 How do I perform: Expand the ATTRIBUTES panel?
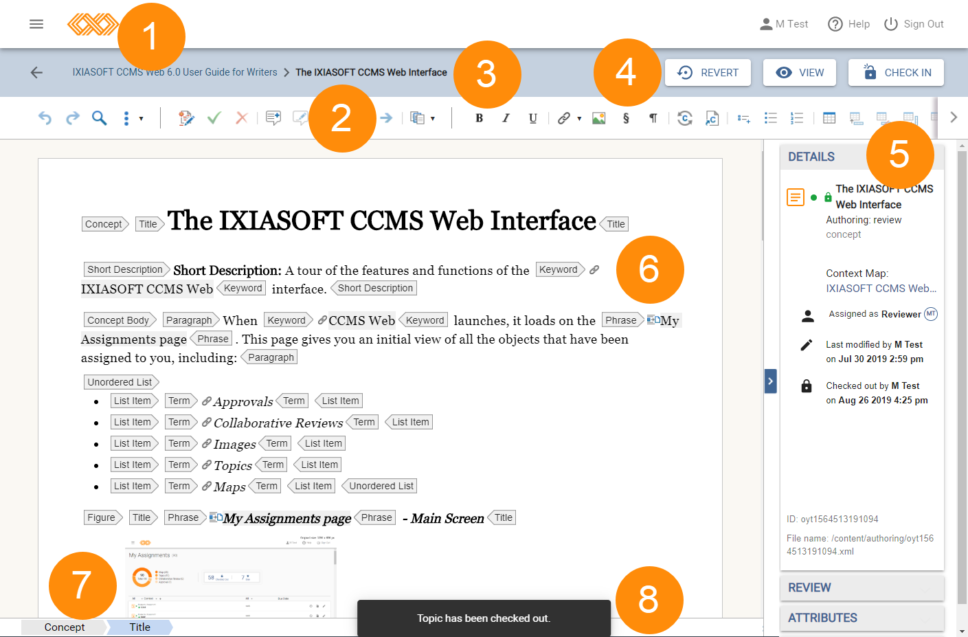[862, 618]
